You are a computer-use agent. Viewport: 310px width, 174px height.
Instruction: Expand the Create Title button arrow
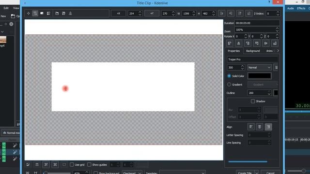[257, 173]
